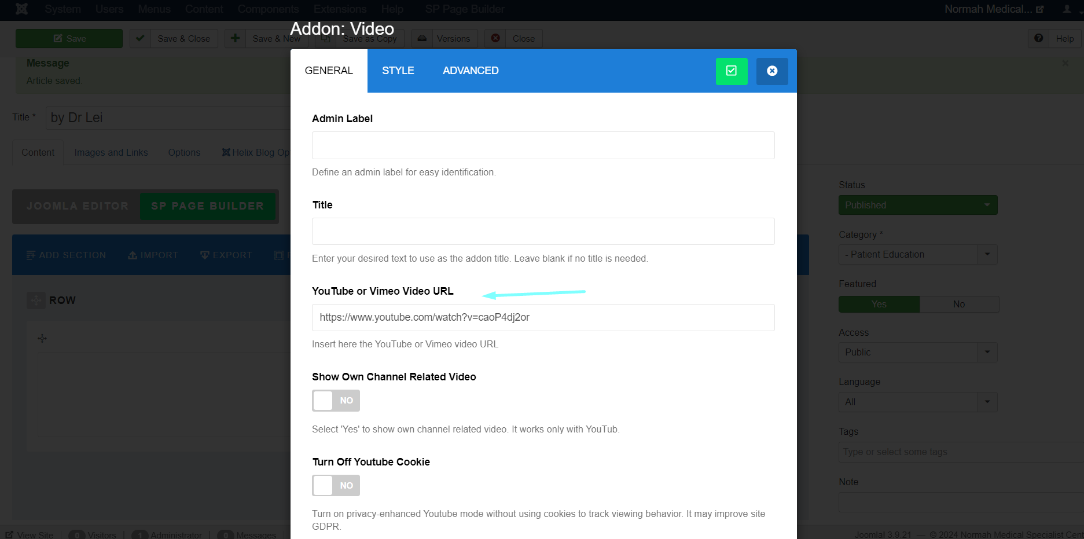Viewport: 1084px width, 539px height.
Task: Select the GENERAL tab
Action: 329,71
